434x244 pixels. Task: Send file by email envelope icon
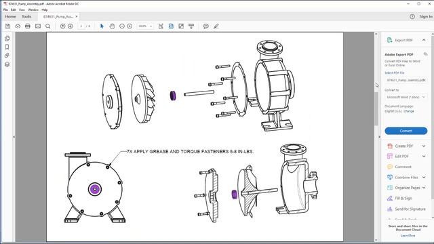pos(38,26)
